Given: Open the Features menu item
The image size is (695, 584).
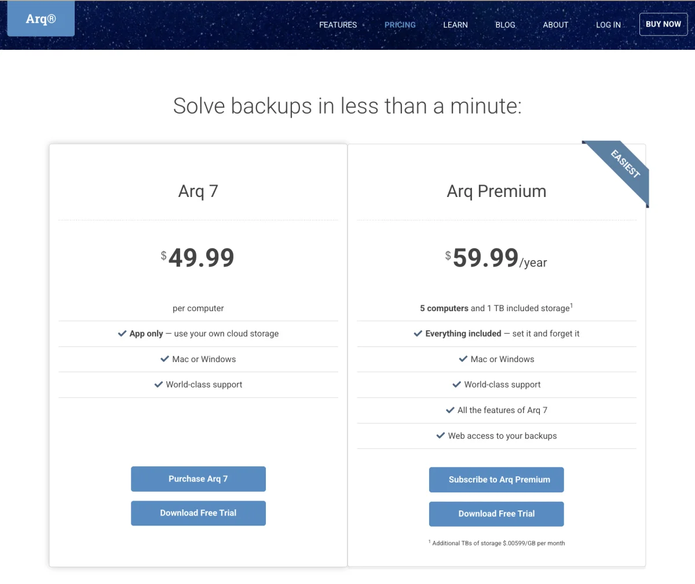Looking at the screenshot, I should pos(338,25).
